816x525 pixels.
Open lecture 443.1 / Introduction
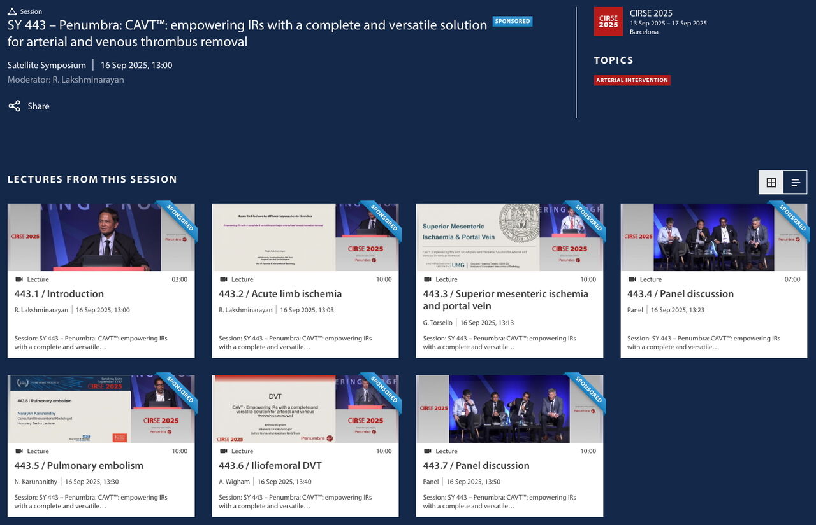pos(59,294)
